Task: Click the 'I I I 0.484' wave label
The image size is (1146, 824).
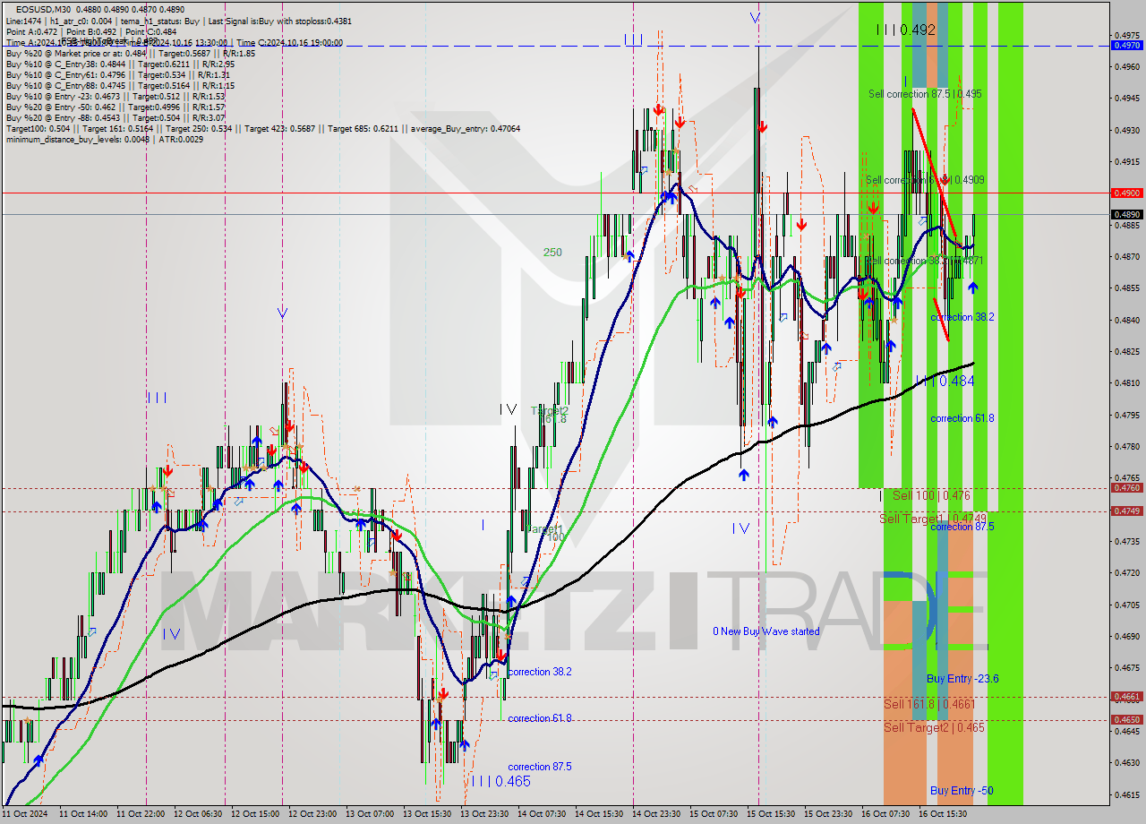Action: tap(945, 381)
